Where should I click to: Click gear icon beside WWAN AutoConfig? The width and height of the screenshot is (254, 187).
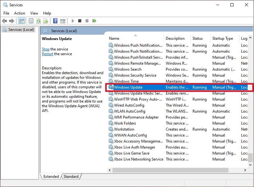[111, 135]
